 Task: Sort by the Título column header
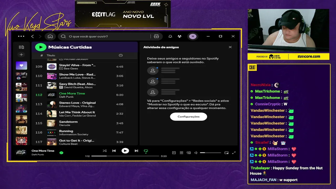[x=51, y=55]
